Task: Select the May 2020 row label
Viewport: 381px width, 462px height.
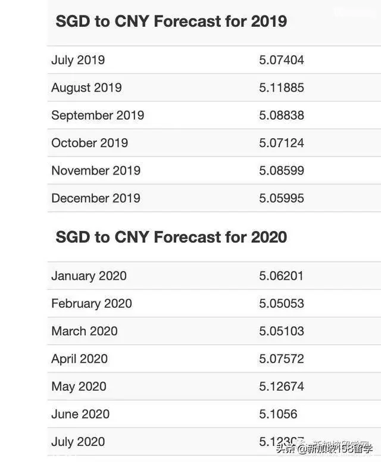Action: [x=79, y=386]
